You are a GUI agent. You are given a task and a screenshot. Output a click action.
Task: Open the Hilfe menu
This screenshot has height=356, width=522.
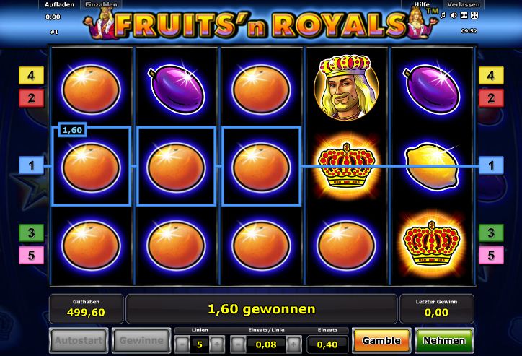coord(422,4)
